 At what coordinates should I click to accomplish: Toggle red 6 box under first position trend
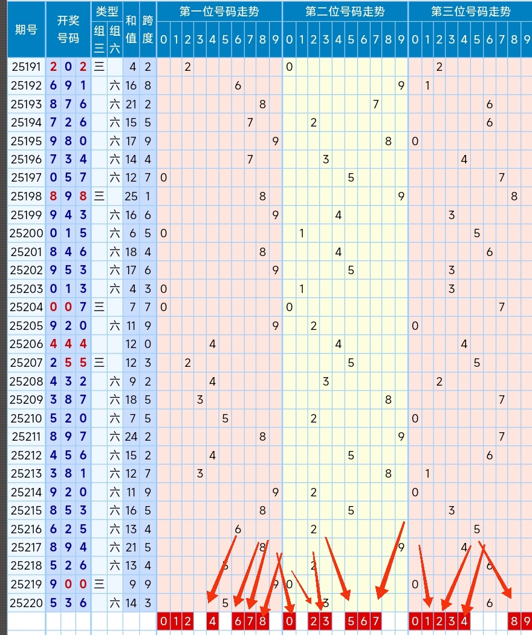[238, 621]
